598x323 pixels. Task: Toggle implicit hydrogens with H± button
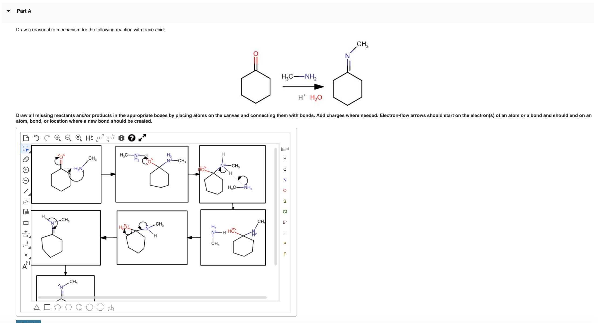point(89,138)
